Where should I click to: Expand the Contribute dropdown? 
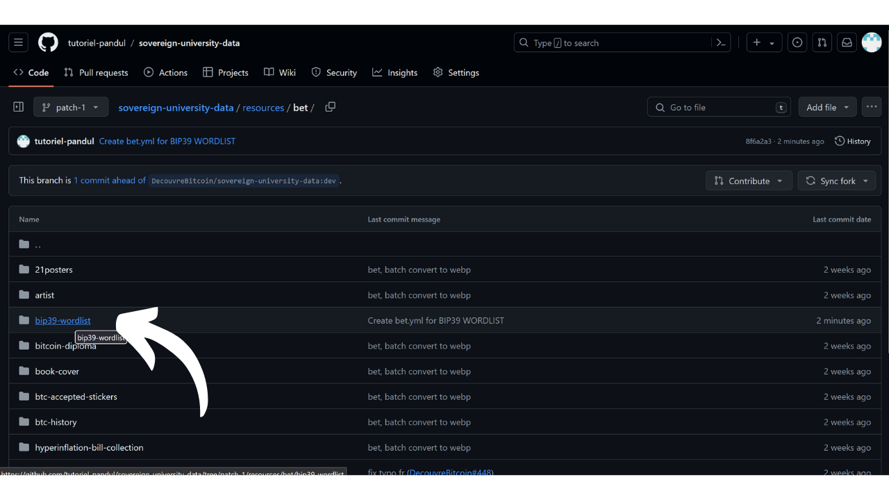tap(748, 181)
